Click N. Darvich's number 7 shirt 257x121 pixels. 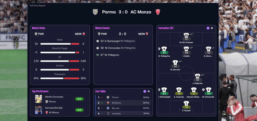[x=175, y=63]
